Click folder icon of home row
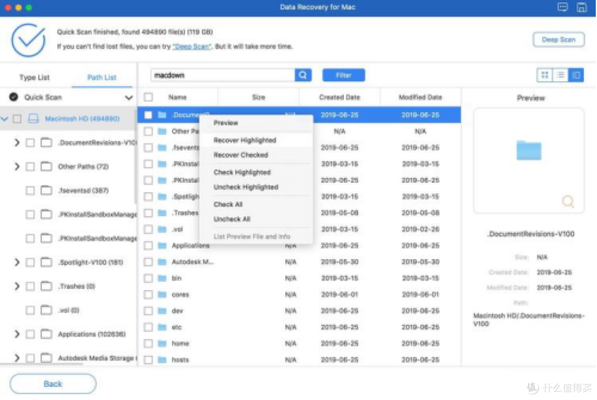597x400 pixels. point(162,344)
